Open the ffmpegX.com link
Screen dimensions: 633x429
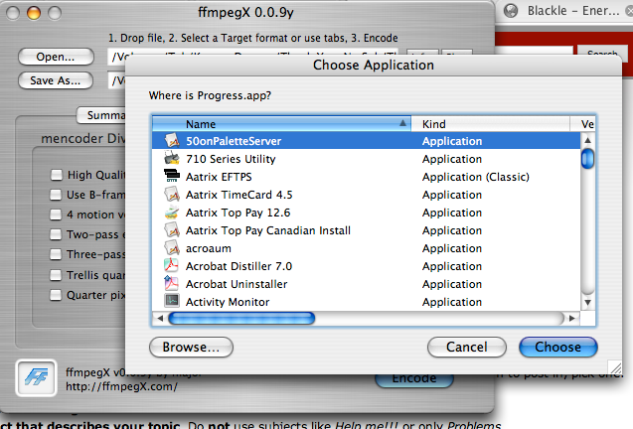coord(121,386)
